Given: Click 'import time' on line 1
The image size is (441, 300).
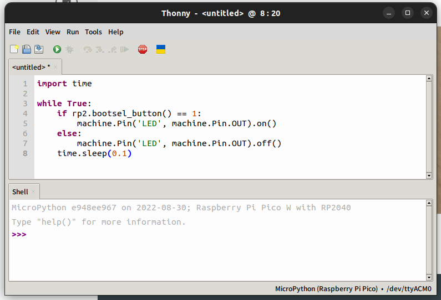Looking at the screenshot, I should [64, 84].
